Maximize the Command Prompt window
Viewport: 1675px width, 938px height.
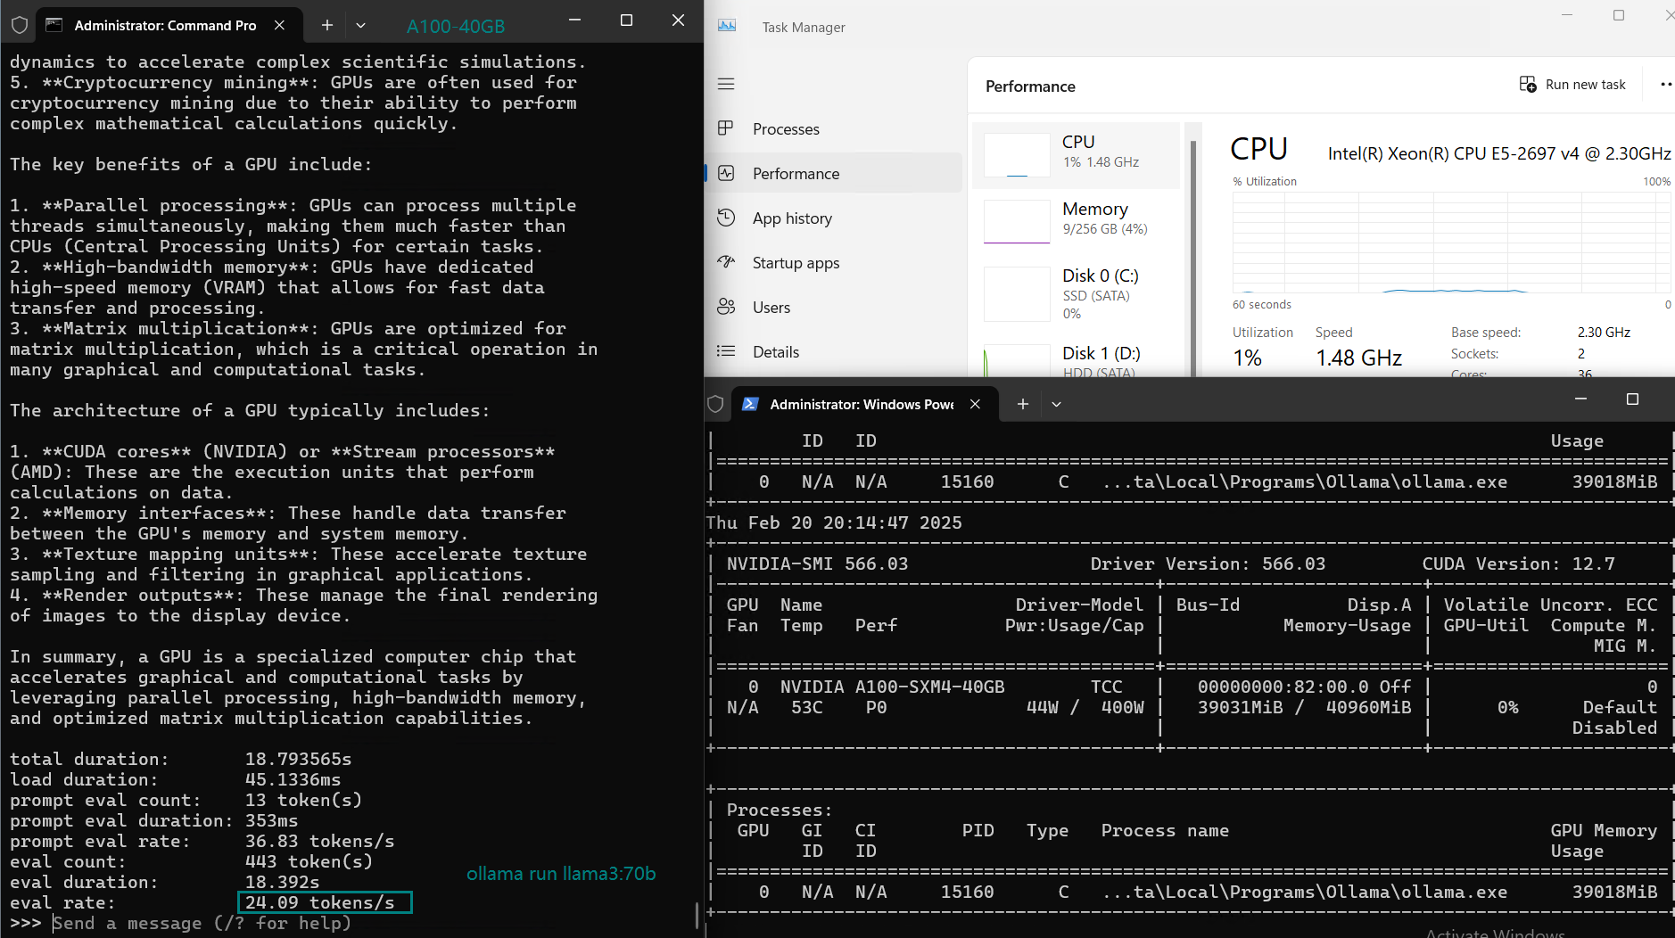click(626, 21)
